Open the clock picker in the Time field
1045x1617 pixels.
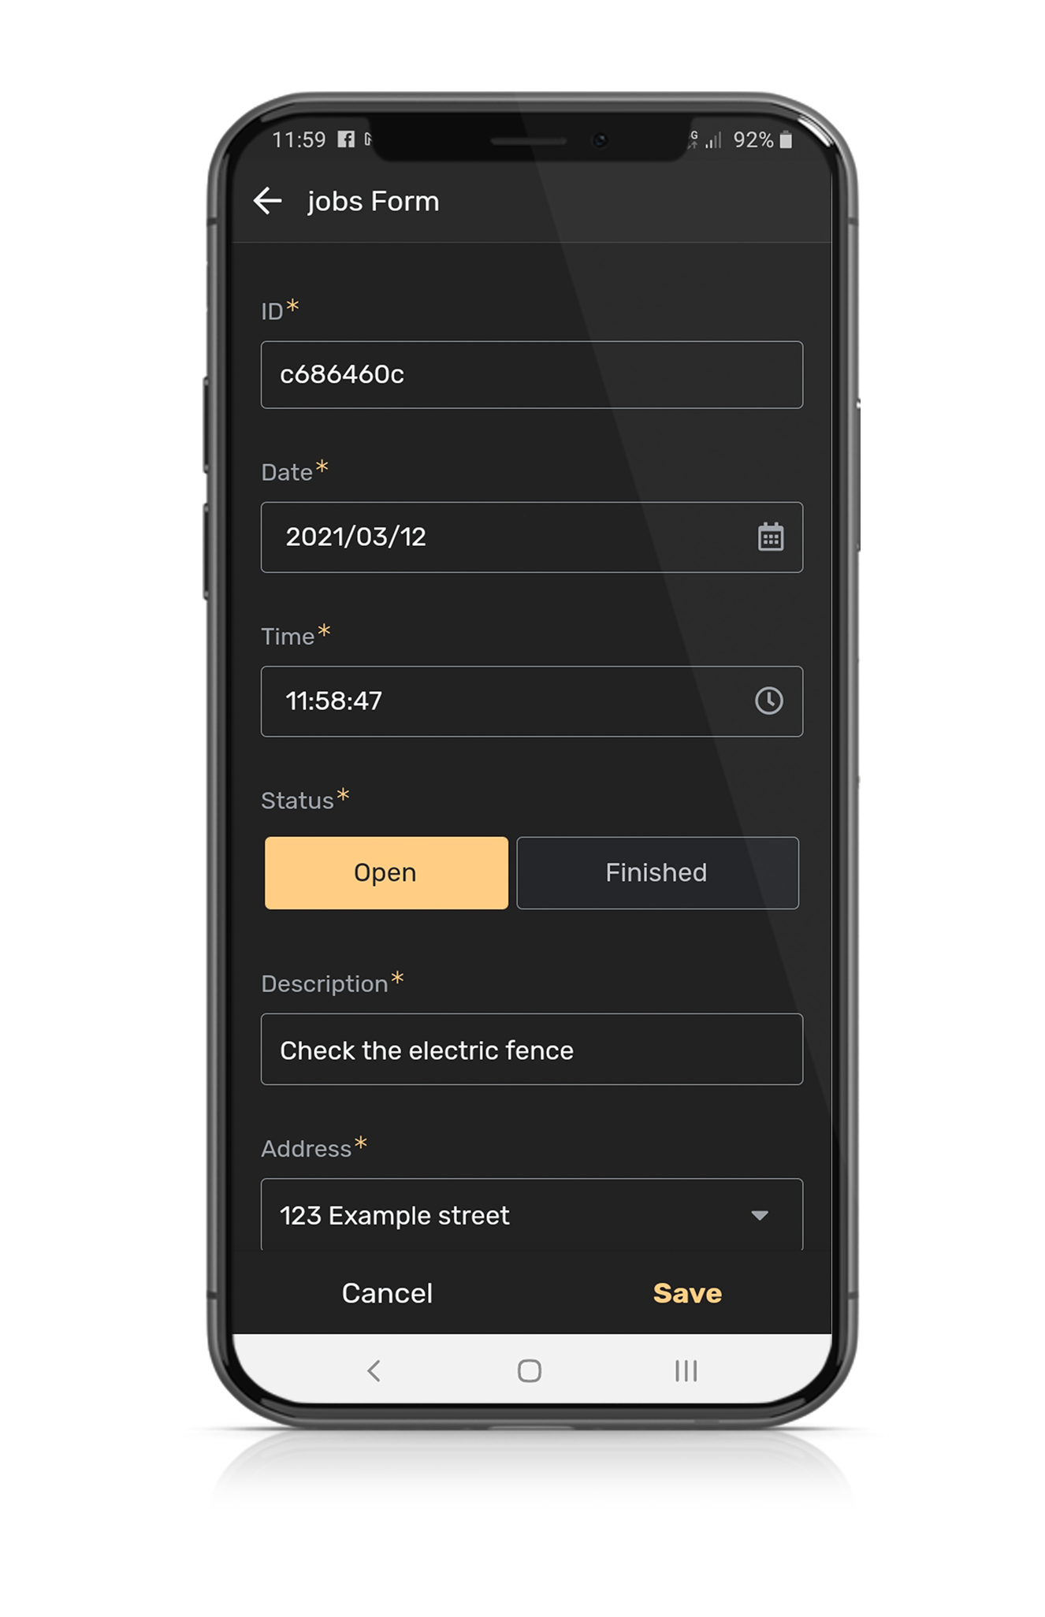(768, 701)
